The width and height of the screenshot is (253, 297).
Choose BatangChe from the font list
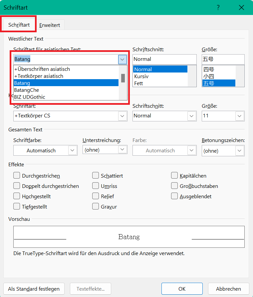(27, 90)
